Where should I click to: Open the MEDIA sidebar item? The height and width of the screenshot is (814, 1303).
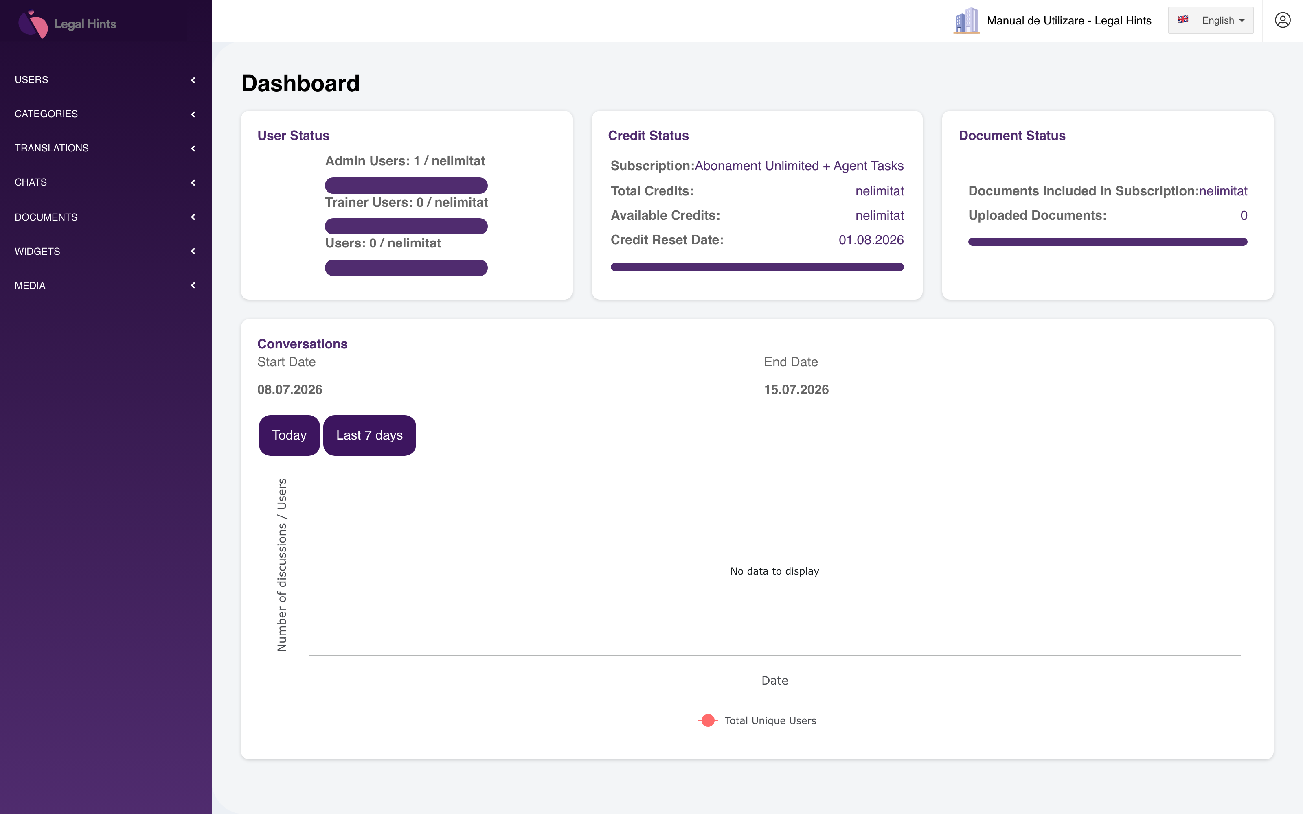[x=105, y=285]
